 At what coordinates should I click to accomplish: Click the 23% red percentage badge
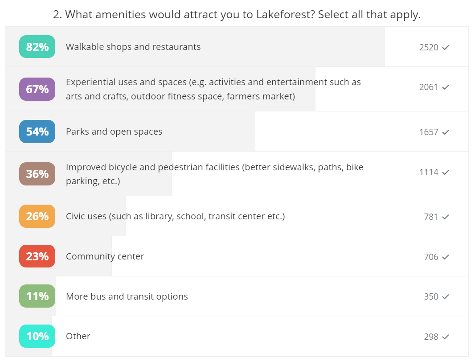pos(37,256)
